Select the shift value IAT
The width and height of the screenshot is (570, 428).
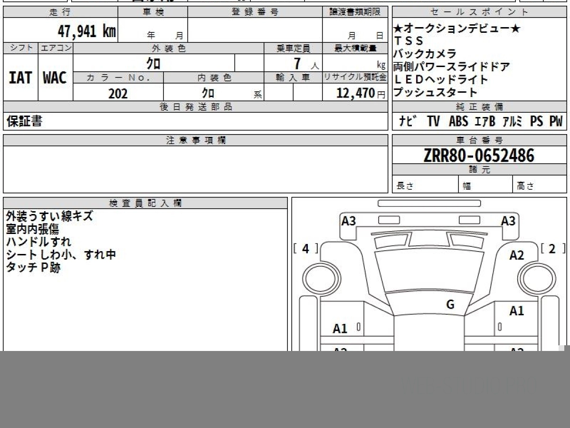click(20, 78)
